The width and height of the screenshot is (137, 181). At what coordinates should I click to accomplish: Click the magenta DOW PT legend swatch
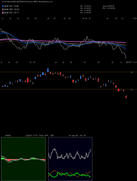coord(3,13)
